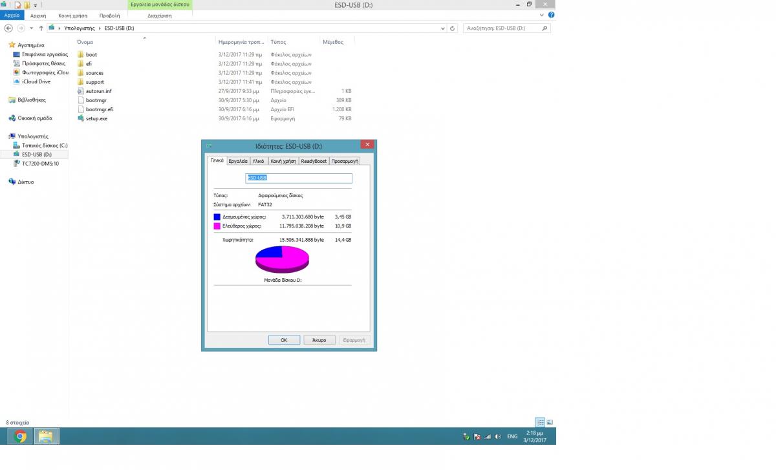Image resolution: width=776 pixels, height=470 pixels.
Task: Click the search magnifier icon
Action: pos(544,28)
